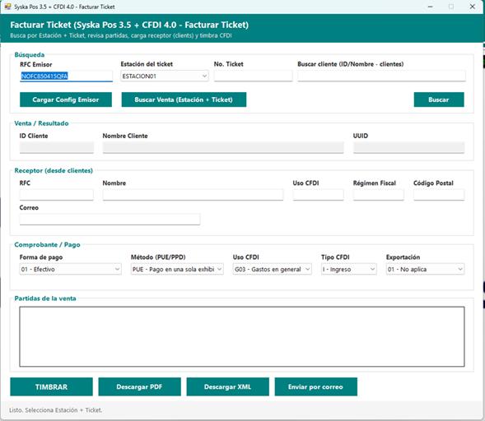Click Descargar XML button
485x421 pixels.
227,386
